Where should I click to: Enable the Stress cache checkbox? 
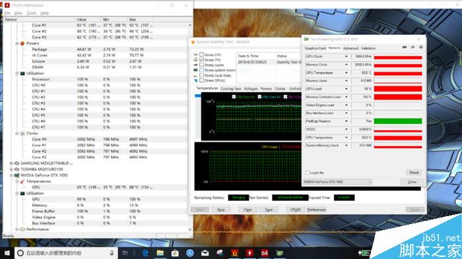(x=201, y=65)
